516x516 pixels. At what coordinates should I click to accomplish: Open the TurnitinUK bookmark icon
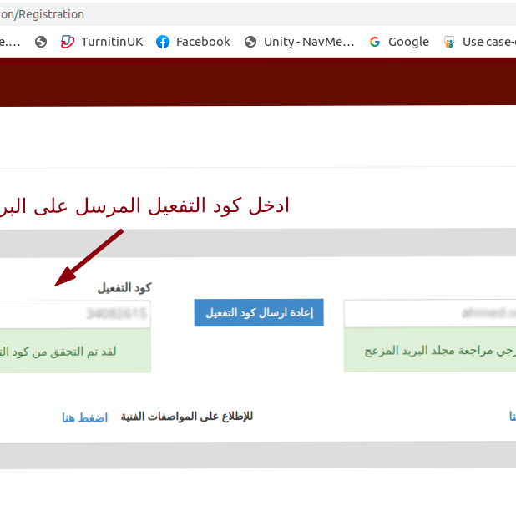pos(68,42)
